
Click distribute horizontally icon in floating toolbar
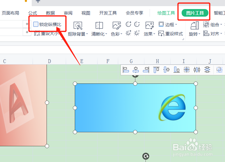(x=197, y=70)
